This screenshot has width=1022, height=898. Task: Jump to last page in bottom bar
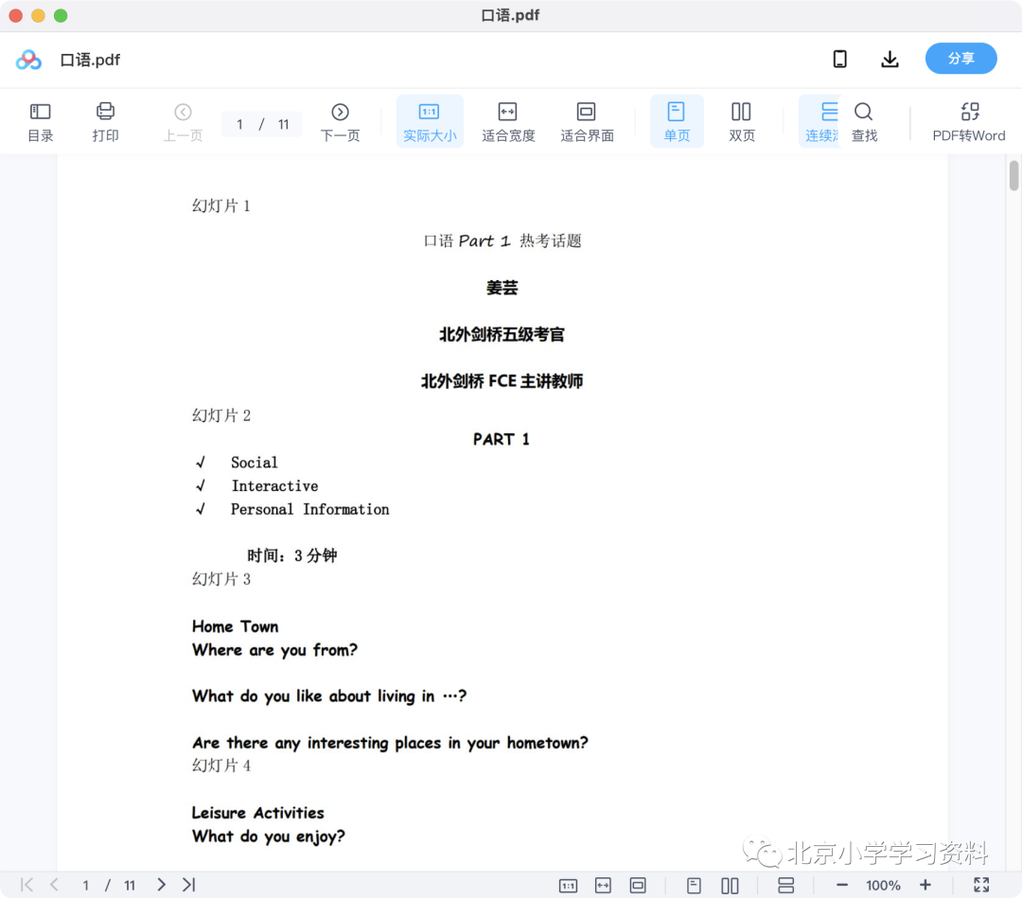click(189, 885)
